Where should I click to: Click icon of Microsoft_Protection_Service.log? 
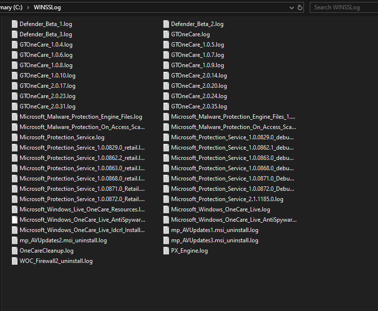coord(15,137)
